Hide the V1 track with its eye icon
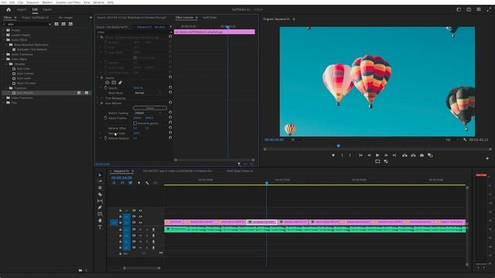Viewport: 495px width, 278px height. [x=141, y=222]
